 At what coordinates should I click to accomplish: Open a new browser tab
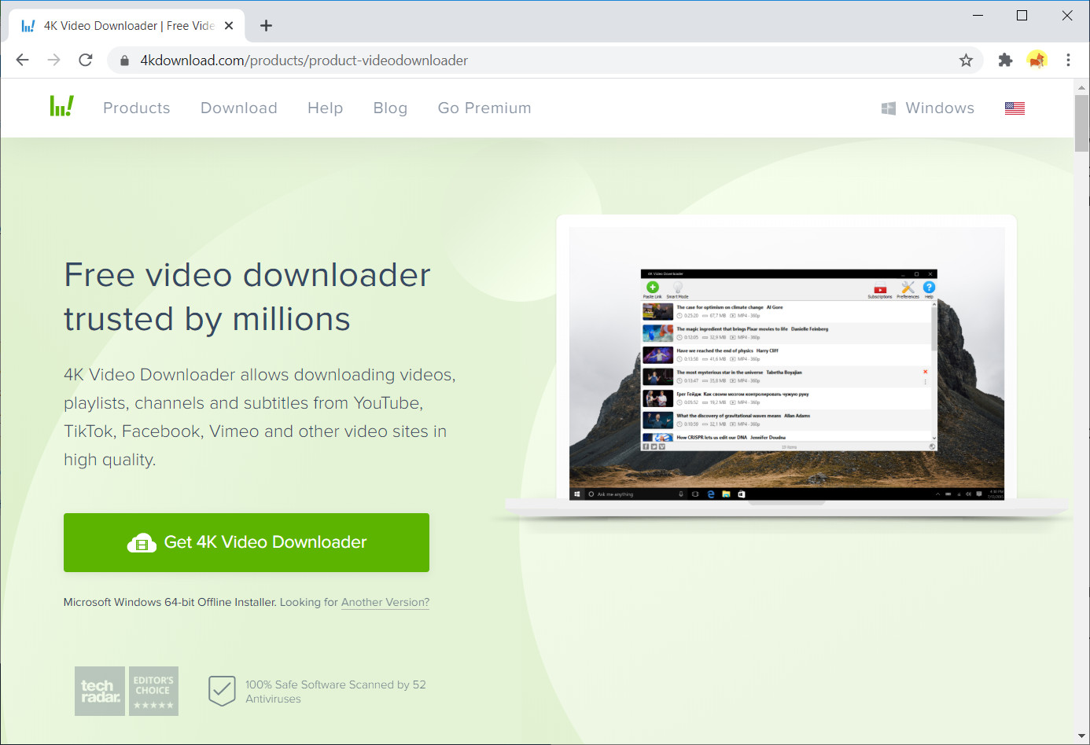(266, 26)
